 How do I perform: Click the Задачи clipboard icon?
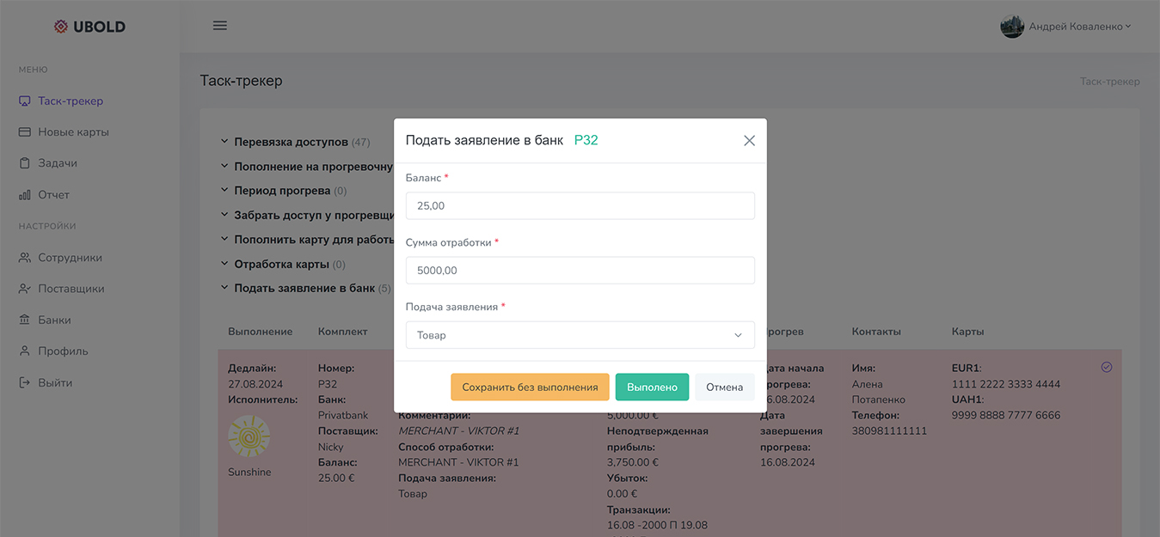25,163
